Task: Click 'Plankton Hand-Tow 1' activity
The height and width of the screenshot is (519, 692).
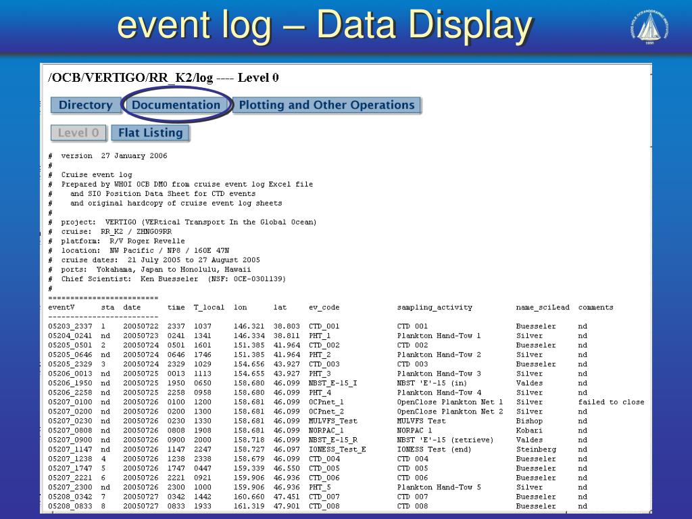Action: pyautogui.click(x=439, y=336)
